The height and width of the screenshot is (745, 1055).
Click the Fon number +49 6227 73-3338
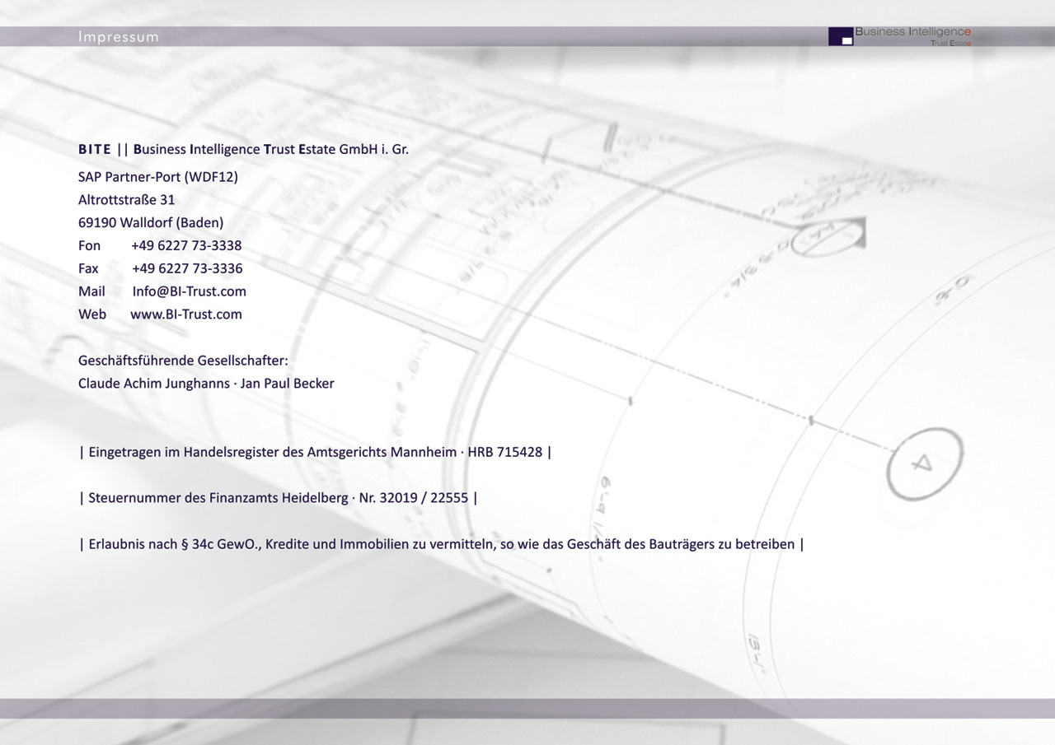pos(186,245)
